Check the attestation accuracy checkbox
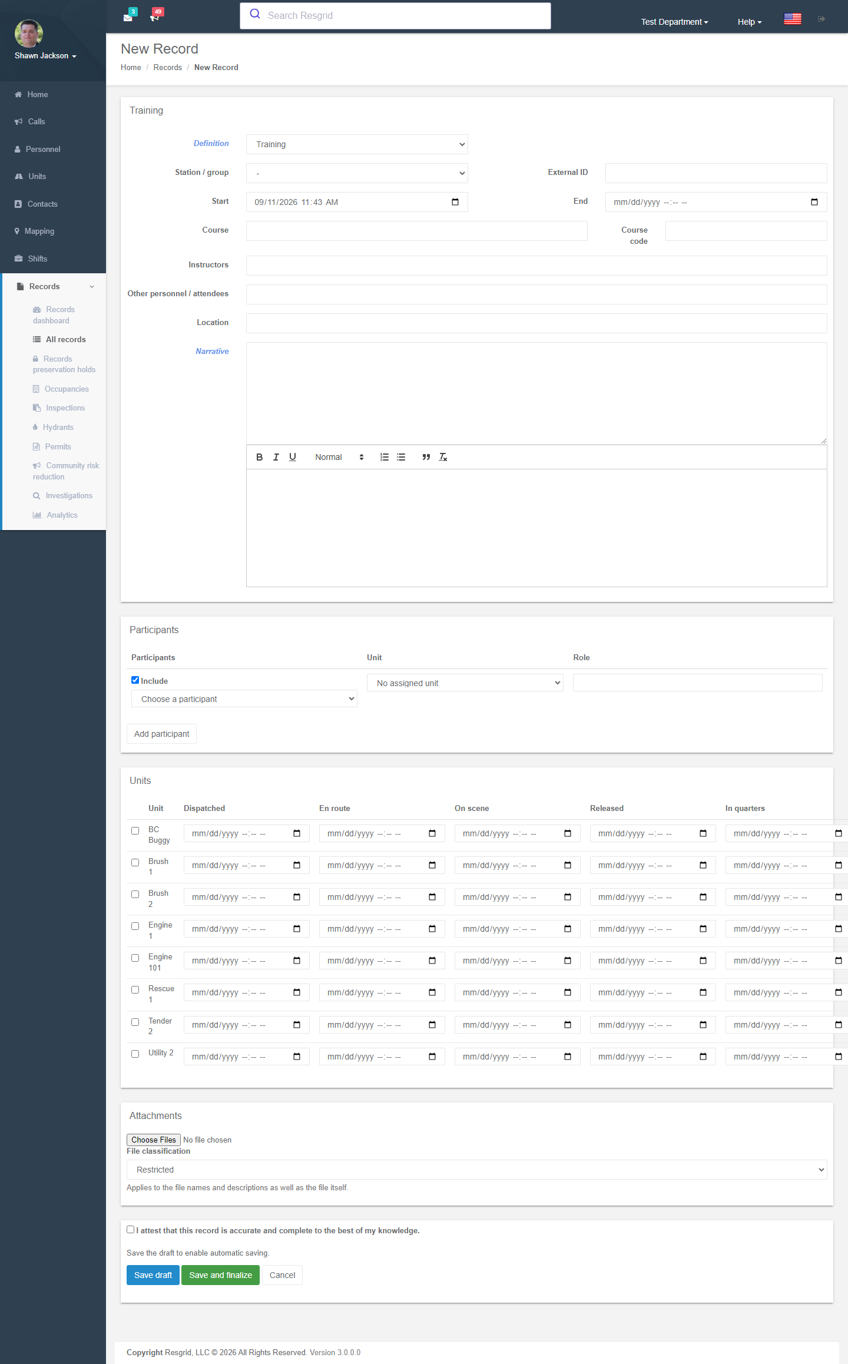 coord(131,1229)
